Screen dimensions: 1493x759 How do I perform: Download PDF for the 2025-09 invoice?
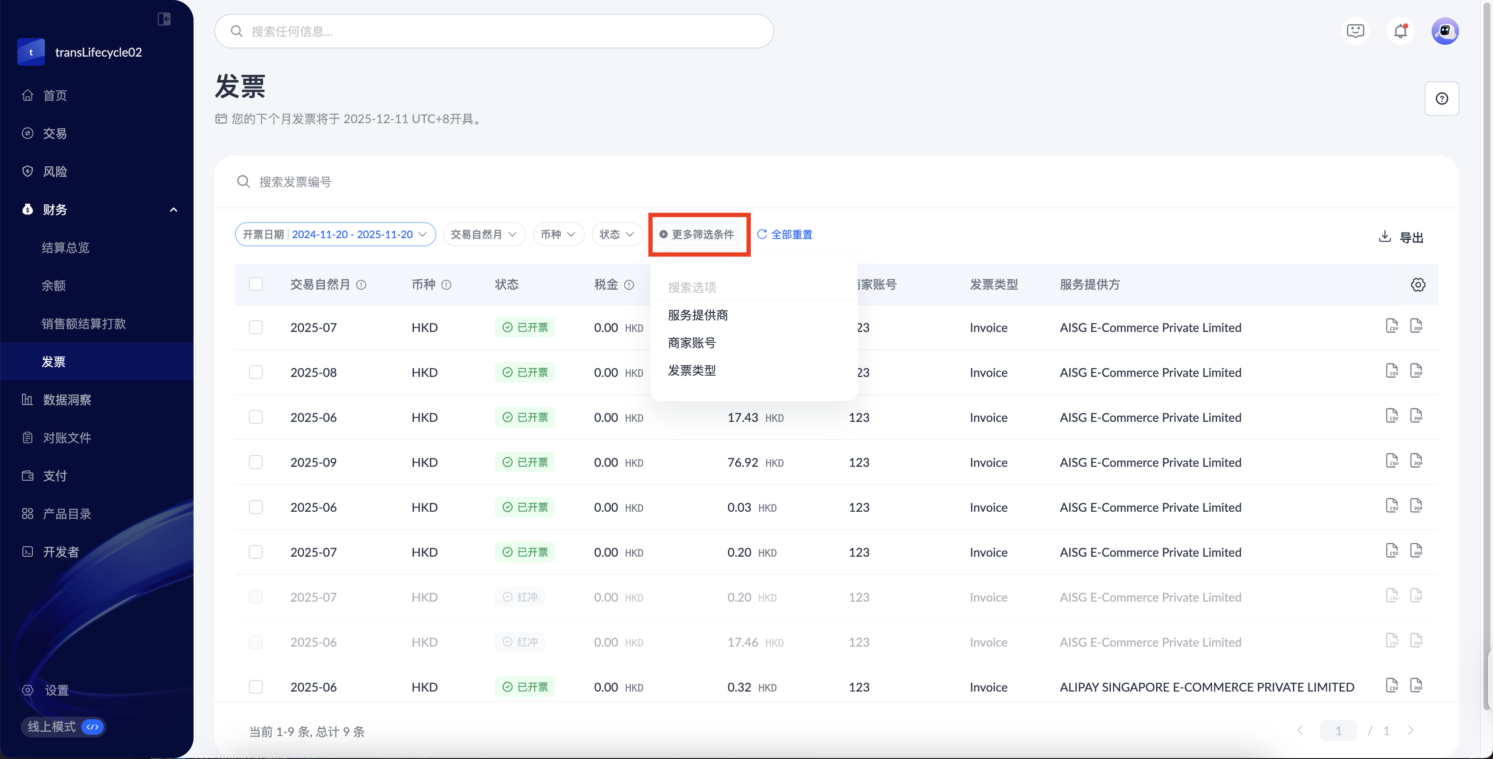click(x=1416, y=461)
